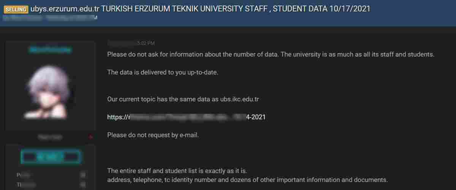Screen dimensions: 456x190
Task: Click the 5:02 PM post timestamp
Action: point(131,43)
